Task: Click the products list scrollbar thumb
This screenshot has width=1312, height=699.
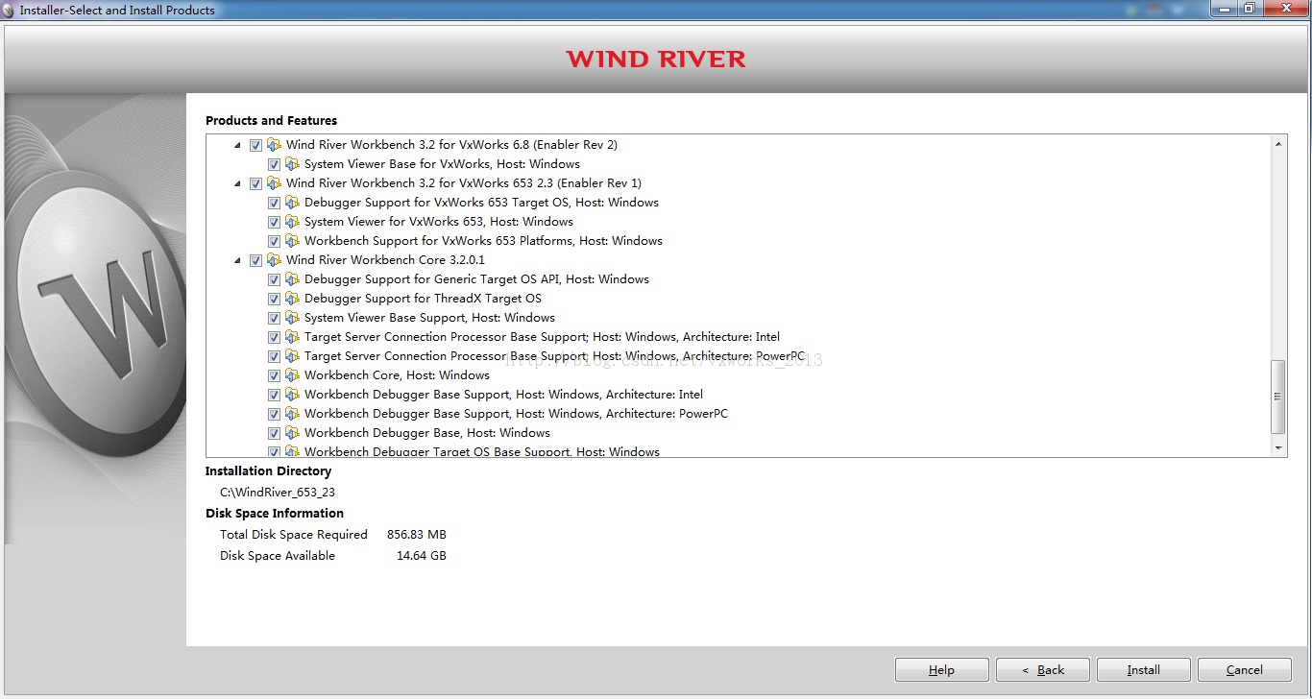Action: [1278, 397]
